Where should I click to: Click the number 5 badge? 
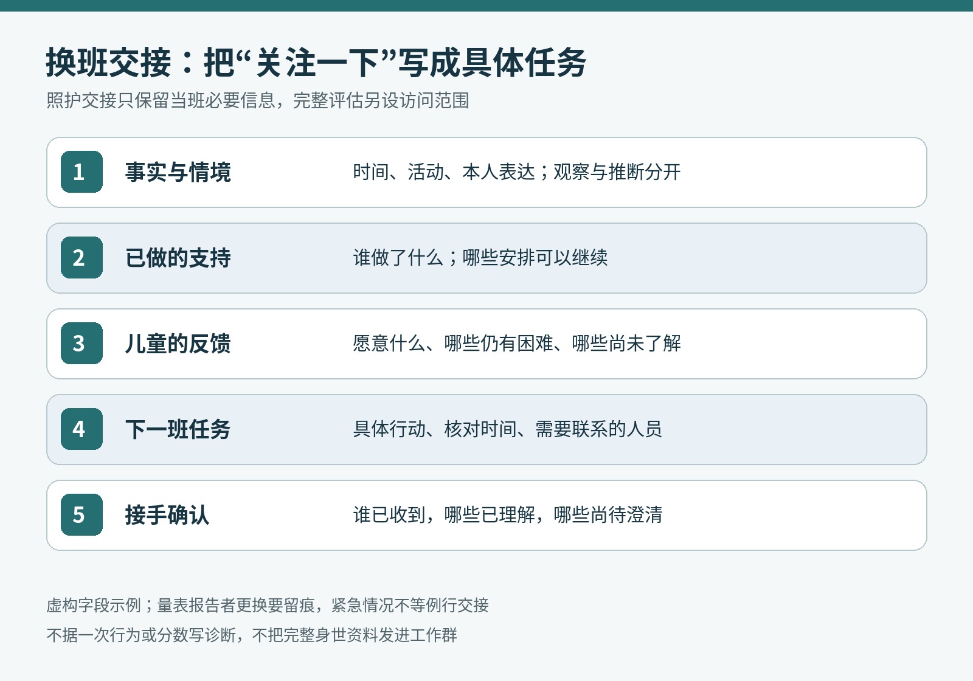coord(81,515)
